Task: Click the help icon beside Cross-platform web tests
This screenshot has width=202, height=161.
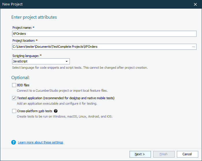Action: [x=56, y=111]
